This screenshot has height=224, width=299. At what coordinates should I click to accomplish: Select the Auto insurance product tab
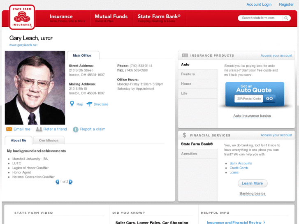(x=198, y=65)
